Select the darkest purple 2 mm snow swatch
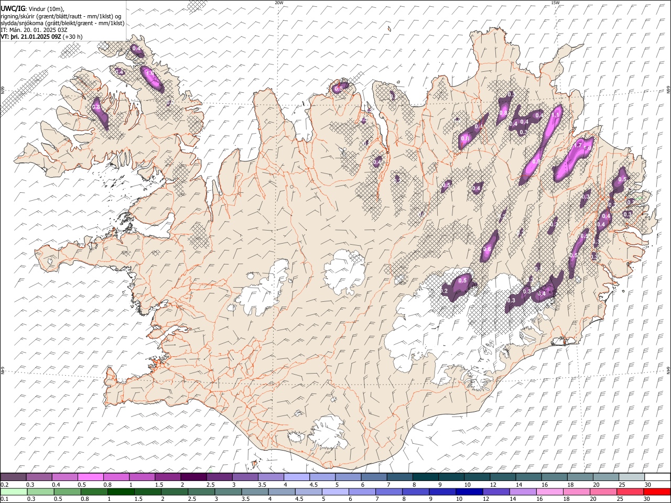The image size is (671, 503). point(193,477)
